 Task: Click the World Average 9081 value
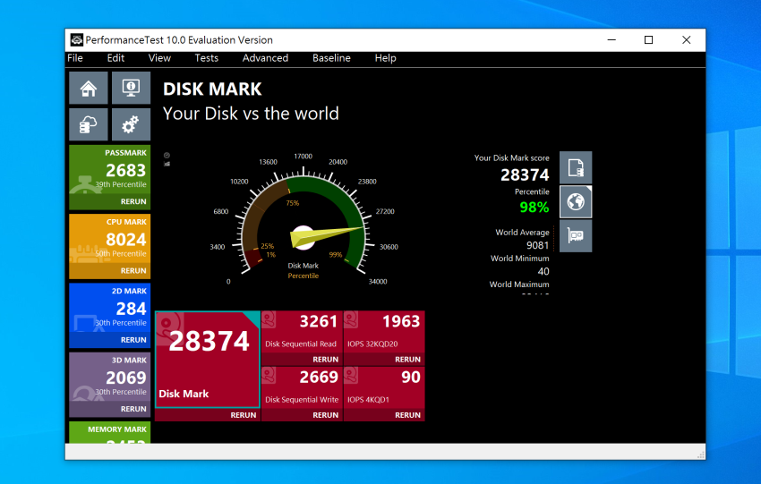537,245
